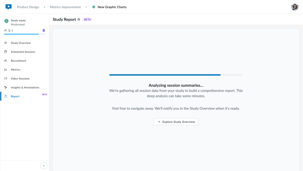Click the Metrics chart icon

point(6,70)
